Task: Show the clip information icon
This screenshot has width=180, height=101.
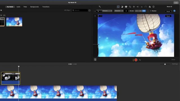Action: tap(154, 7)
